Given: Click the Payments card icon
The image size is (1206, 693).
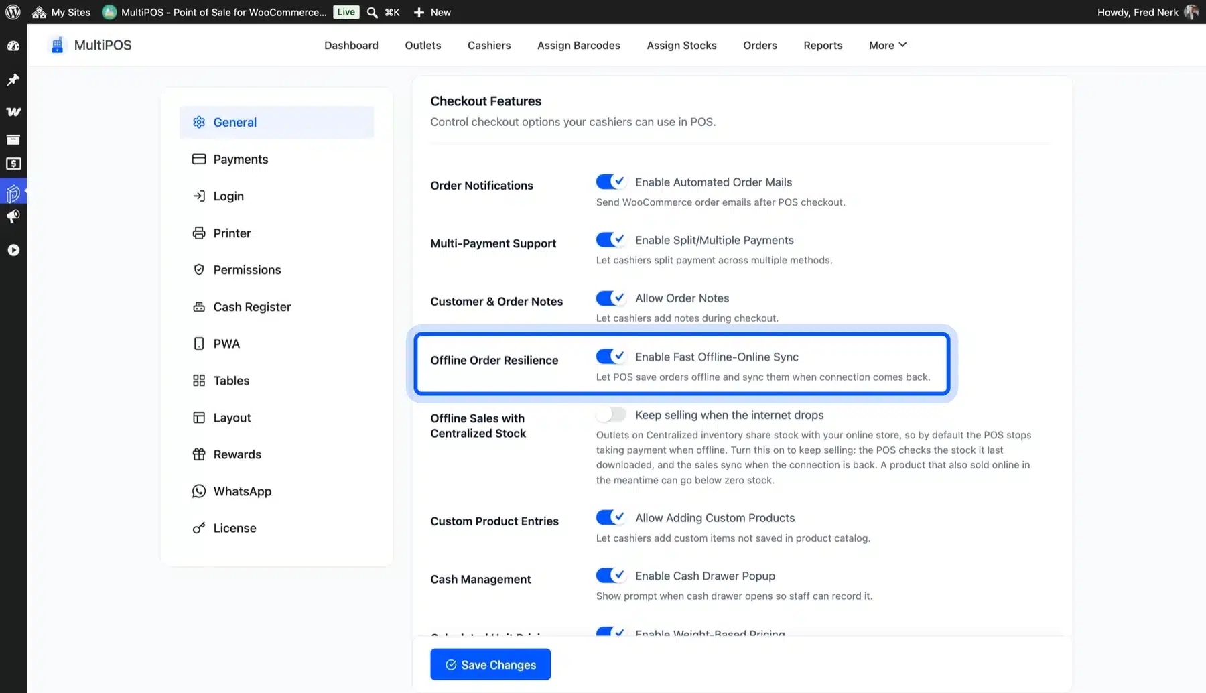Looking at the screenshot, I should 199,159.
